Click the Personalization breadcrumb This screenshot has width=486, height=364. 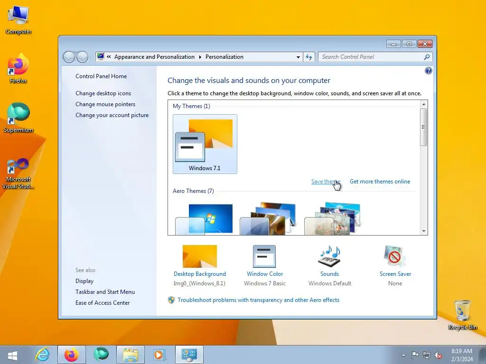(224, 57)
